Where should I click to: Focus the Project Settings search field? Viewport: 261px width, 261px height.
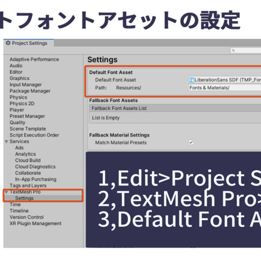[246, 50]
